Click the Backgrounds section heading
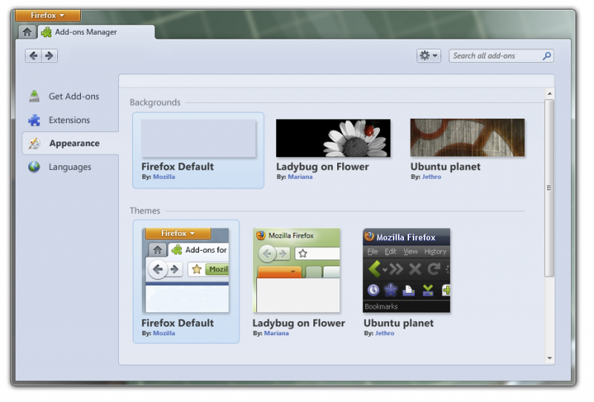Viewport: 594px width, 402px height. [155, 102]
